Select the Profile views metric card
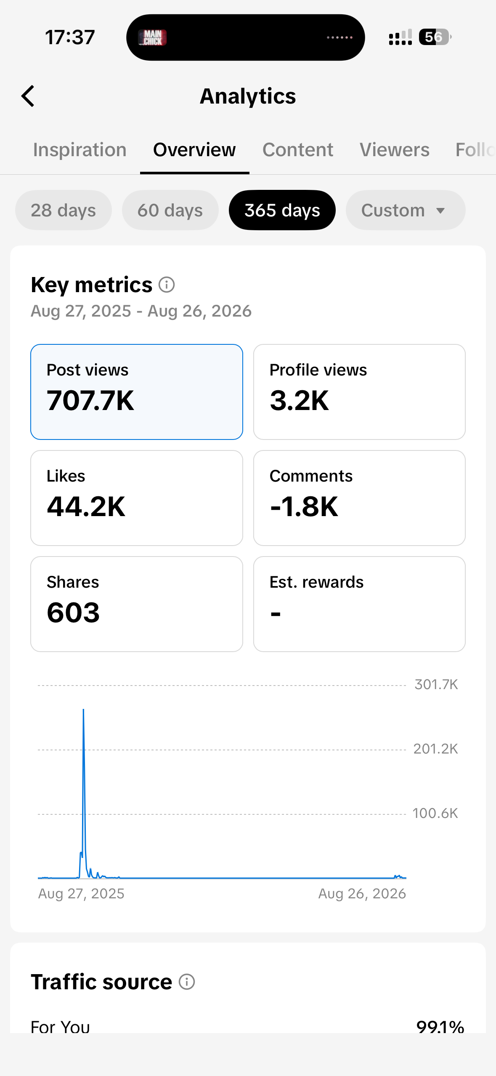Image resolution: width=496 pixels, height=1076 pixels. coord(359,392)
